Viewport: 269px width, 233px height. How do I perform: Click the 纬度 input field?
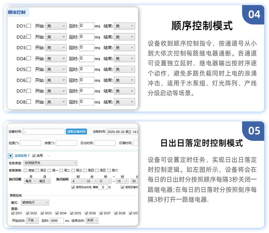click(66, 143)
